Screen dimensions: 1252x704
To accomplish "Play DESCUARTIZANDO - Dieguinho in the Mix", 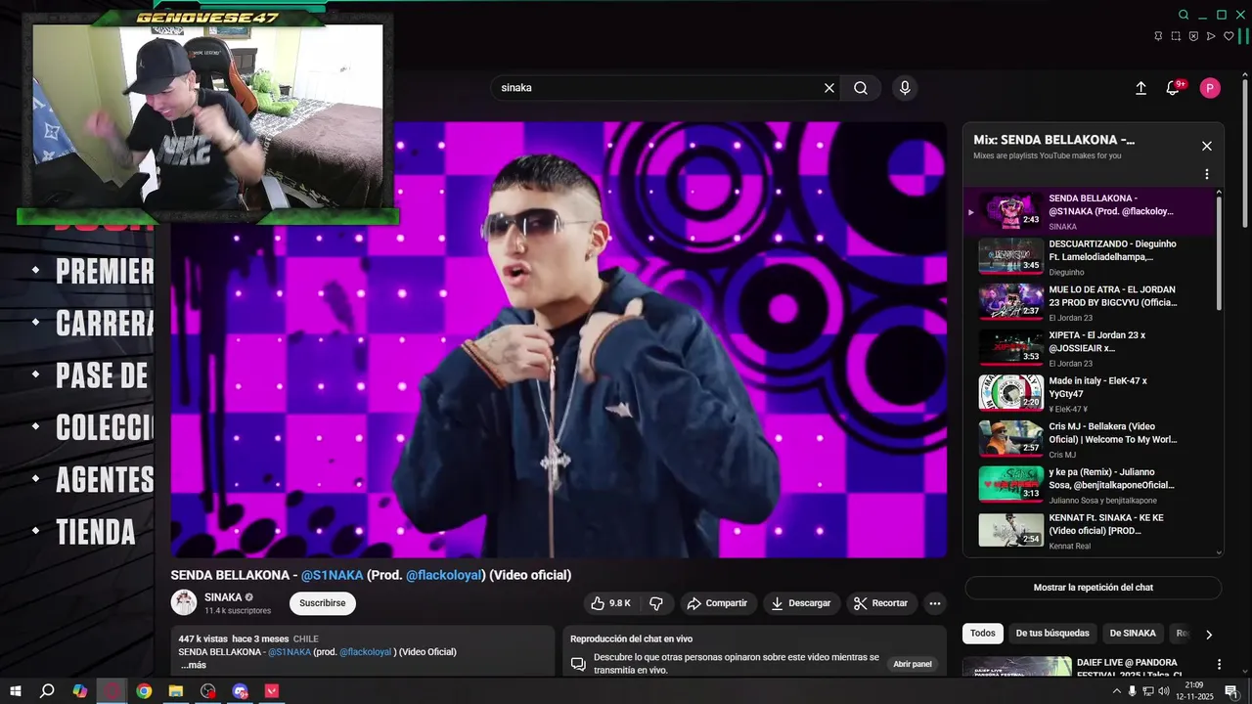I will click(1091, 257).
